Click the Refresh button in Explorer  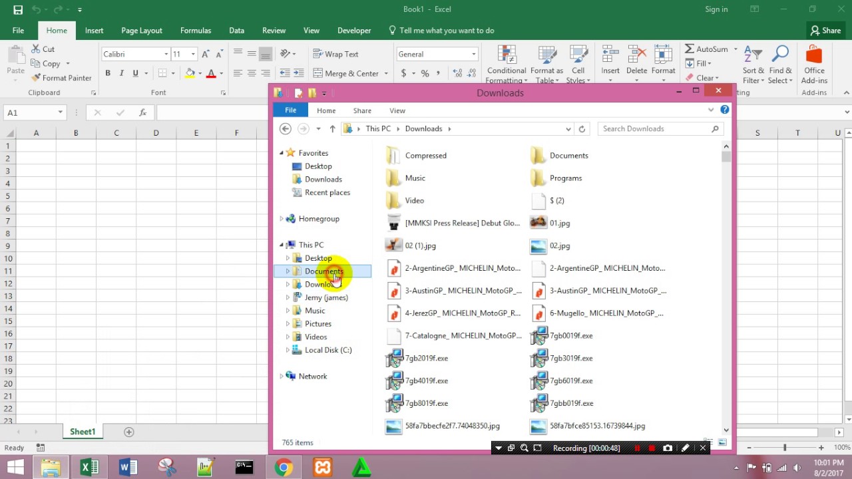(x=582, y=129)
